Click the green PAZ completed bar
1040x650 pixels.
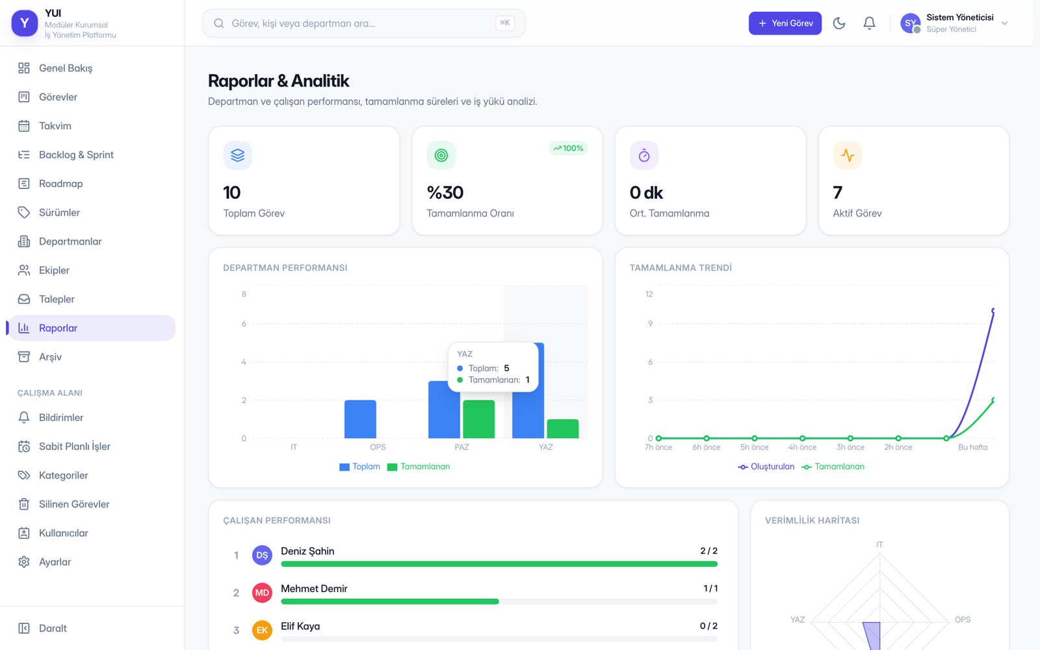[x=478, y=419]
